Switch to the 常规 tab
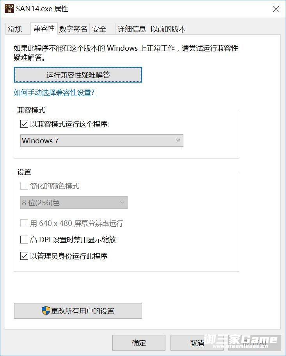Screen dimensions: 286x356 tap(15, 29)
